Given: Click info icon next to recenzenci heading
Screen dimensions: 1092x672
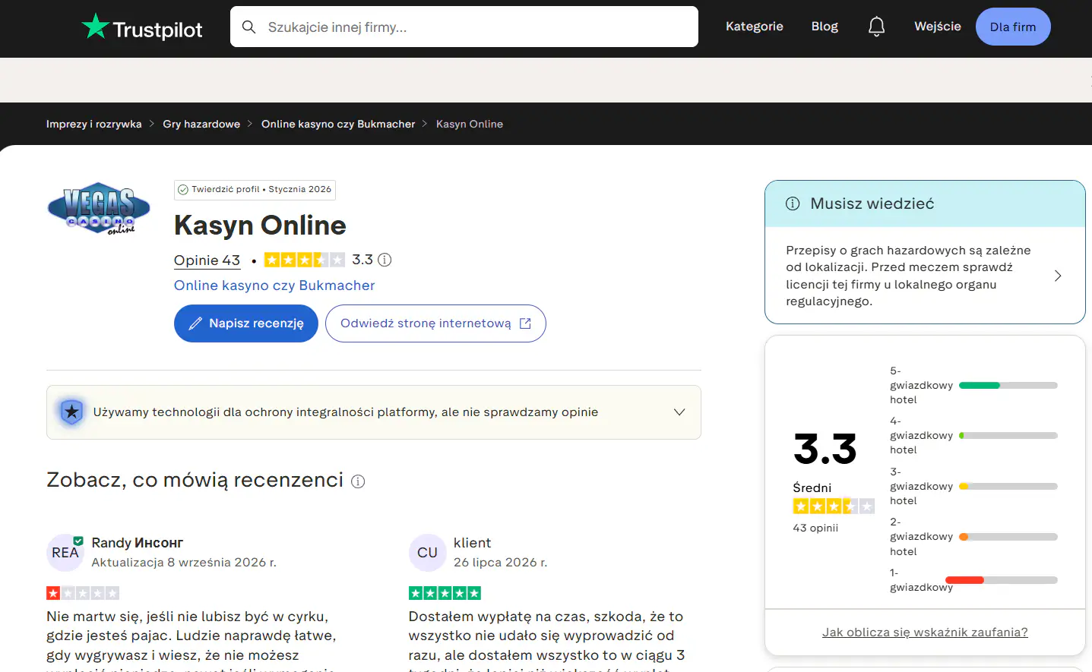Looking at the screenshot, I should click(x=358, y=481).
